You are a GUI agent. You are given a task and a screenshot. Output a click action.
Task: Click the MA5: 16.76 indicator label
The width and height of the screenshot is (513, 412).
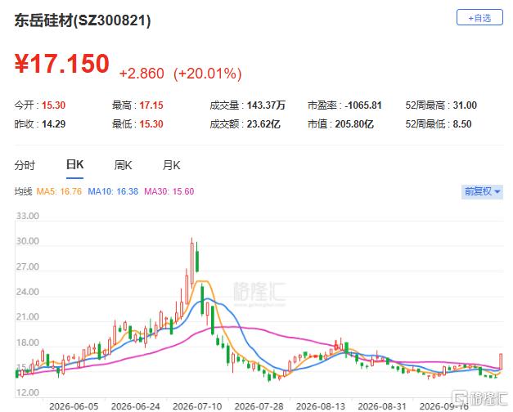[59, 191]
